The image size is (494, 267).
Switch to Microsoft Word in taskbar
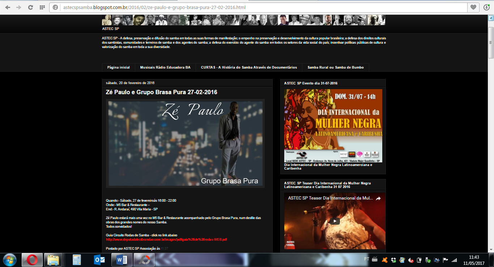[122, 260]
